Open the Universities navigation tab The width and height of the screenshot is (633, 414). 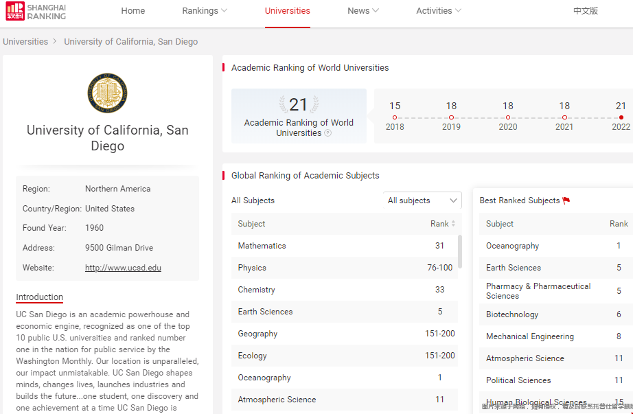[287, 11]
